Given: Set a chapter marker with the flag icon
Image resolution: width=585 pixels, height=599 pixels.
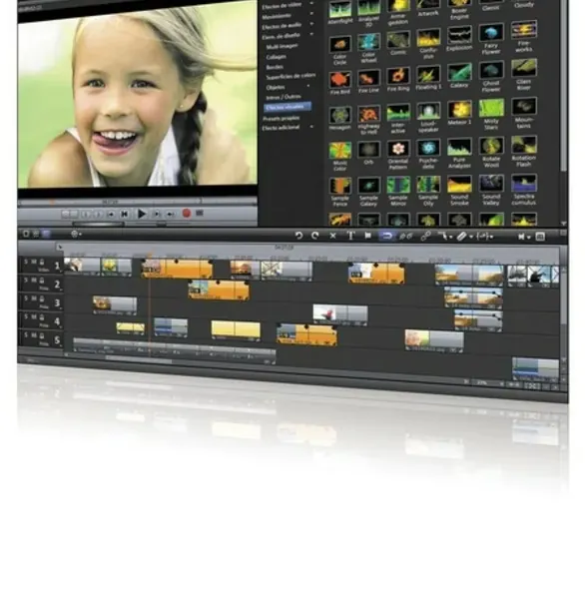Looking at the screenshot, I should pyautogui.click(x=367, y=236).
